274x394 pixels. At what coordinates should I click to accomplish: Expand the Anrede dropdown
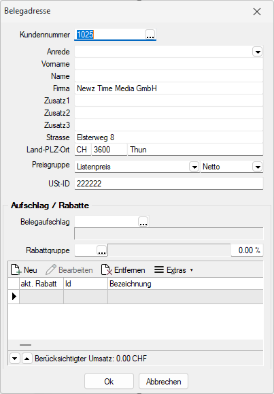(258, 52)
